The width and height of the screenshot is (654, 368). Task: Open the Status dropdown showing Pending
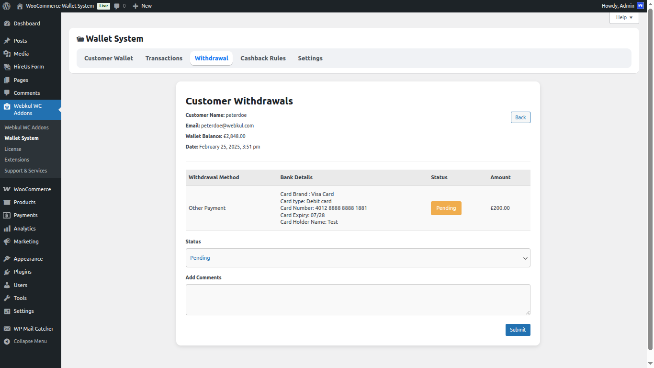[x=358, y=258]
